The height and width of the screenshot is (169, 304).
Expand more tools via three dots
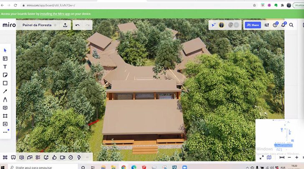(x=5, y=132)
